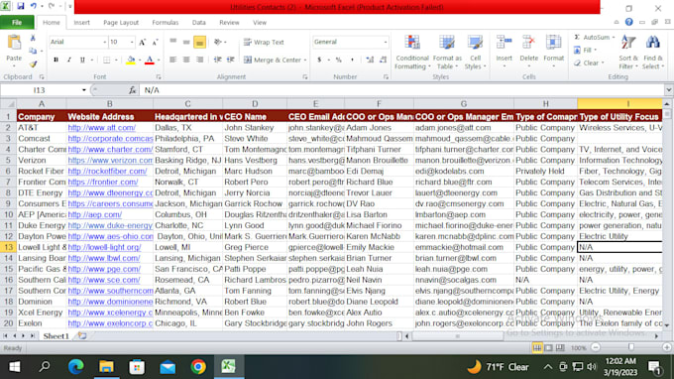This screenshot has height=379, width=674.
Task: Increase font size with grow icon
Action: tap(142, 42)
